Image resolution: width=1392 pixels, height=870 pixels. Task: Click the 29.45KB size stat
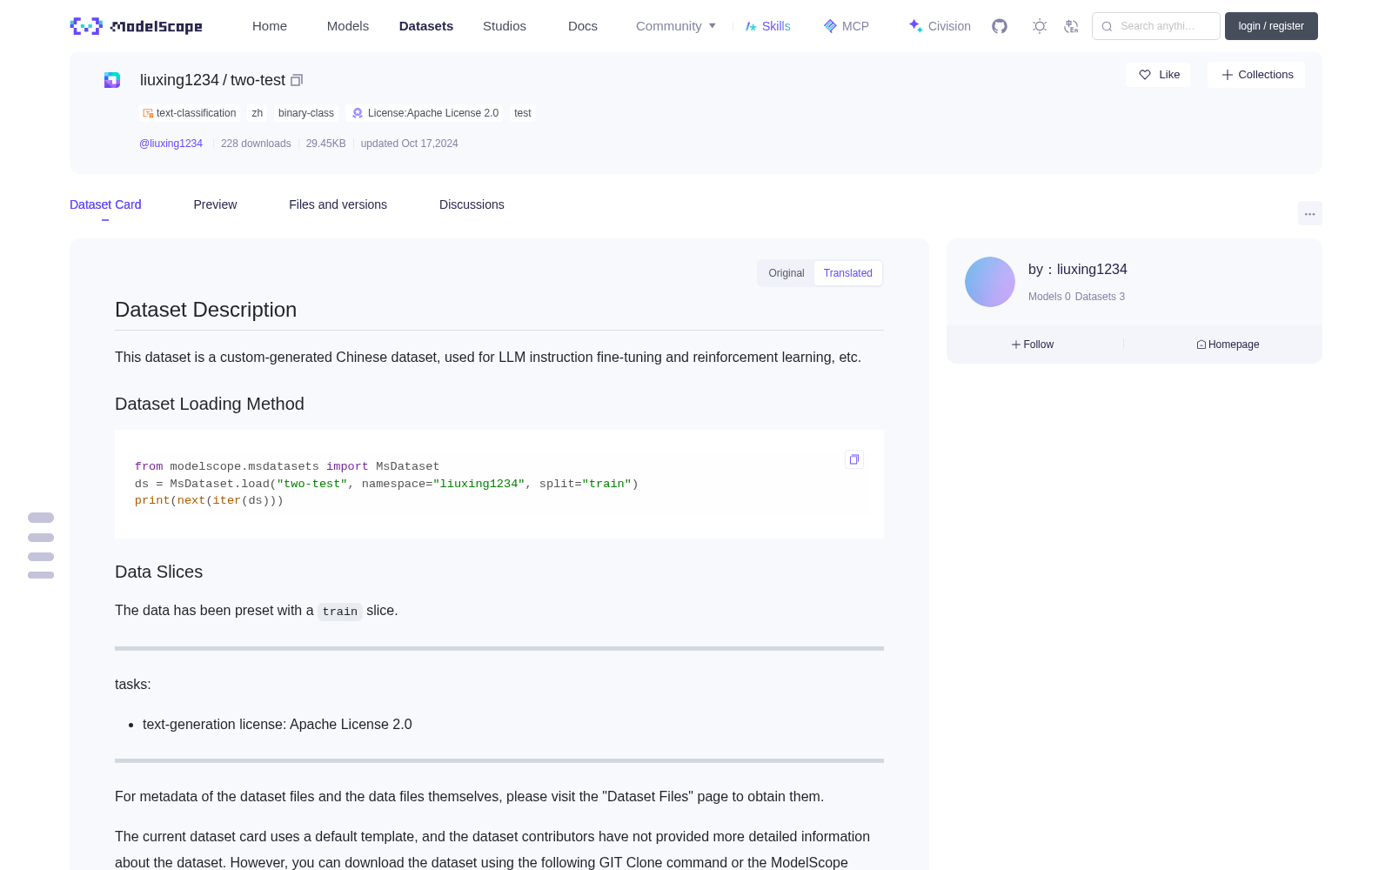325,144
